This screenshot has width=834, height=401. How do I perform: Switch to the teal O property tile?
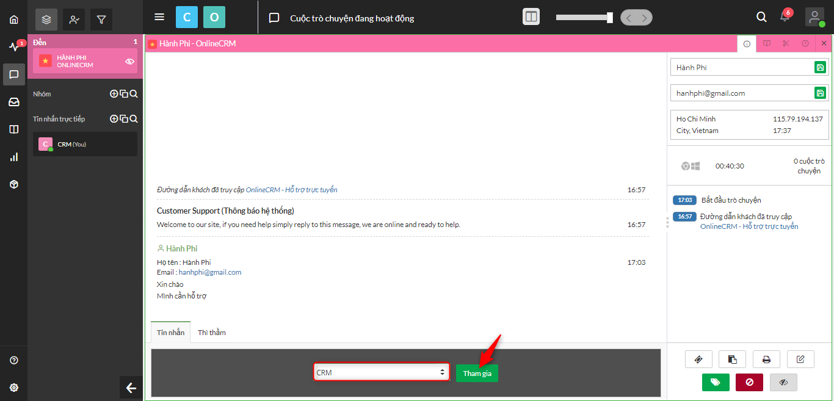pyautogui.click(x=214, y=17)
